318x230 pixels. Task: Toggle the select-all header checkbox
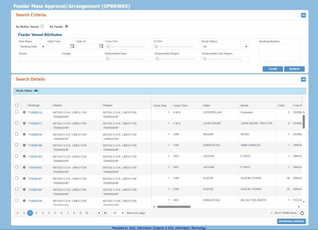coord(17,105)
